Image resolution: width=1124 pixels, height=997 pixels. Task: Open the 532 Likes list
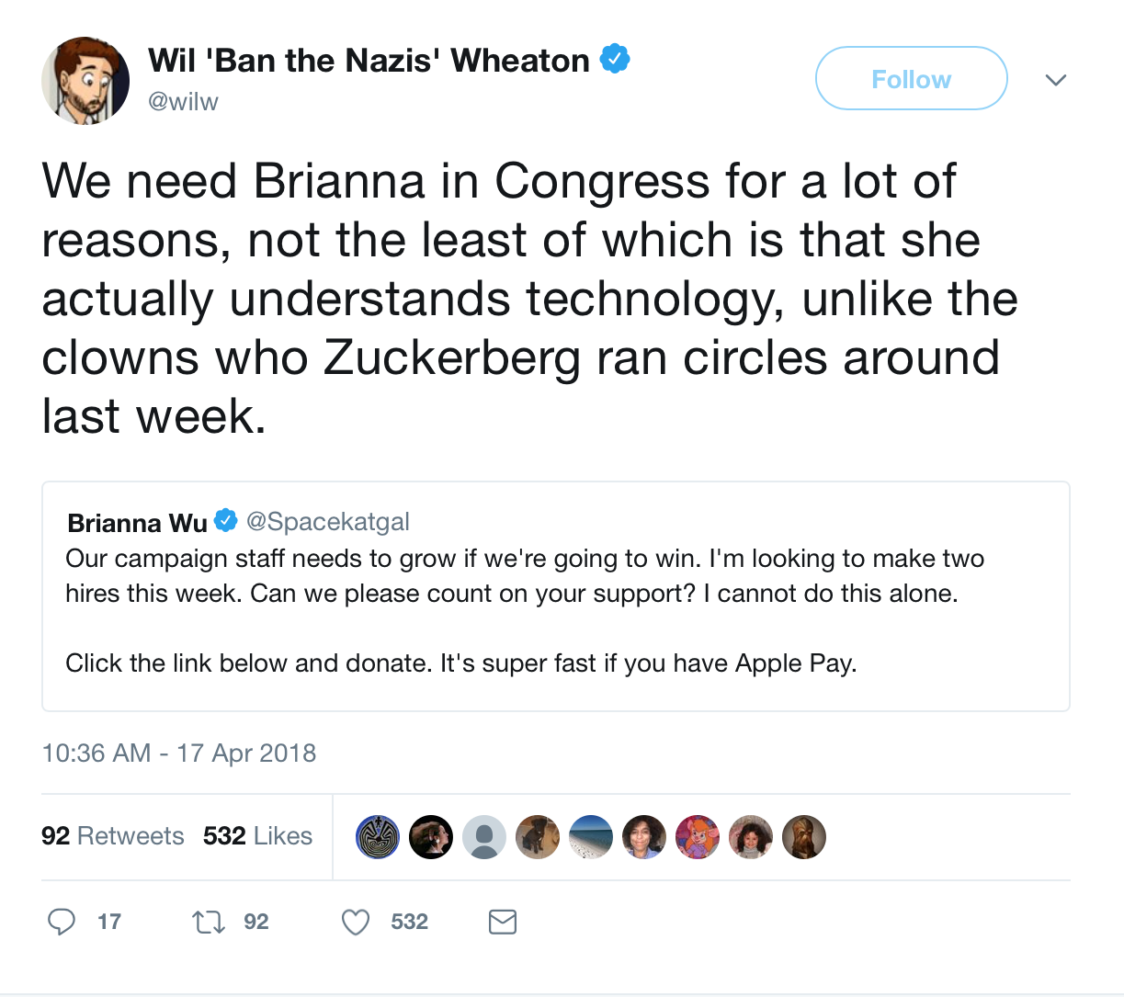click(x=258, y=836)
